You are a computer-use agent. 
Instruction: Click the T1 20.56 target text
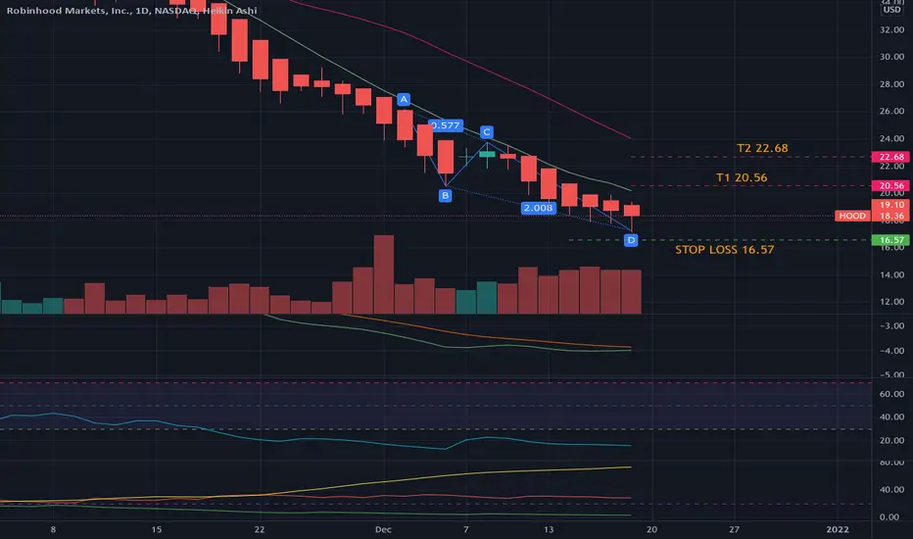point(742,177)
